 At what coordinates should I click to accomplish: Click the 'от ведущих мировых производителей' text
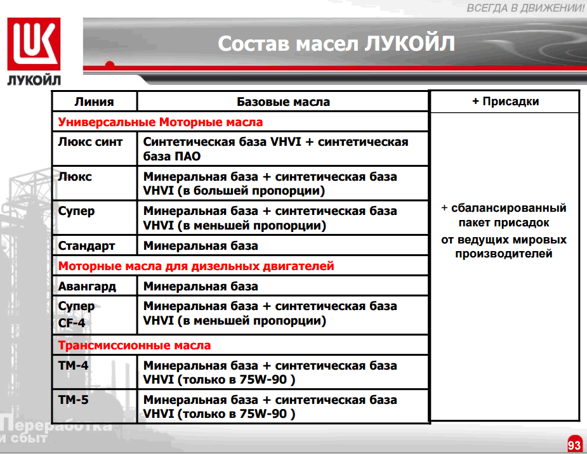pyautogui.click(x=503, y=247)
